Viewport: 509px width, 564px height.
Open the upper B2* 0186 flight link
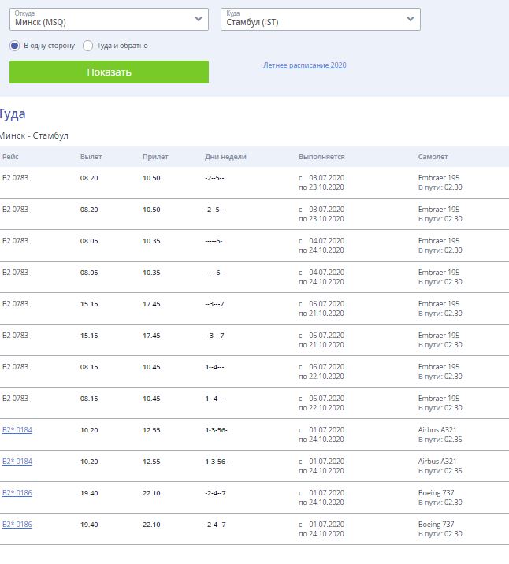point(17,493)
